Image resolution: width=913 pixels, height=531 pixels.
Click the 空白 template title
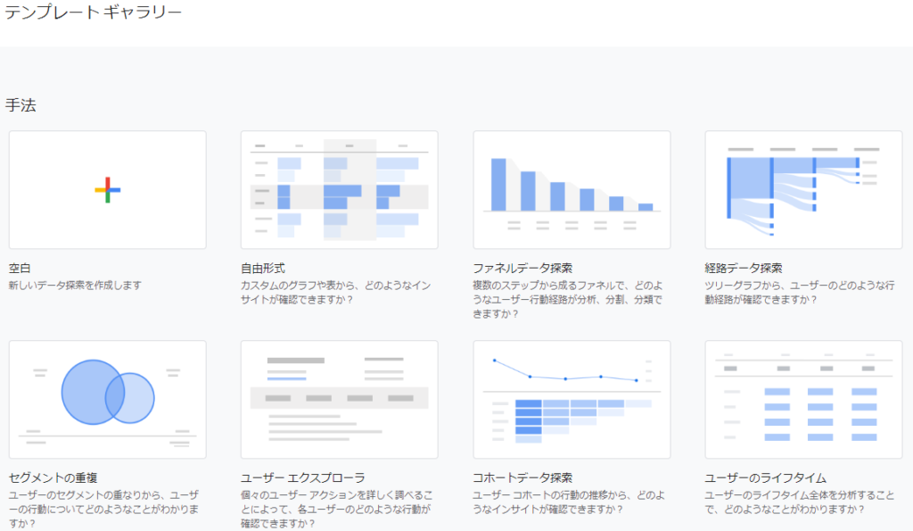[20, 268]
